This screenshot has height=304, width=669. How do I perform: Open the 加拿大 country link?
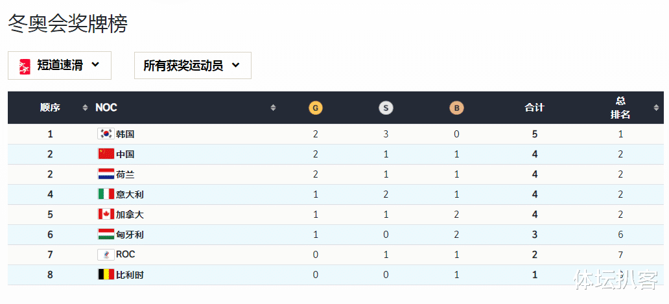(x=130, y=215)
